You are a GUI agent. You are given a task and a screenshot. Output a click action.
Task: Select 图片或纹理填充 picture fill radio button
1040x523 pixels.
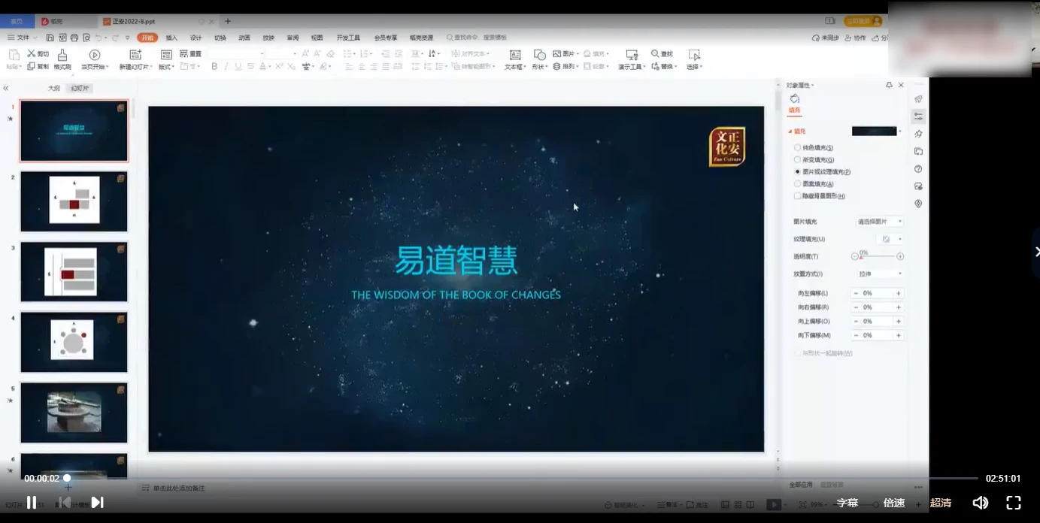pos(797,172)
